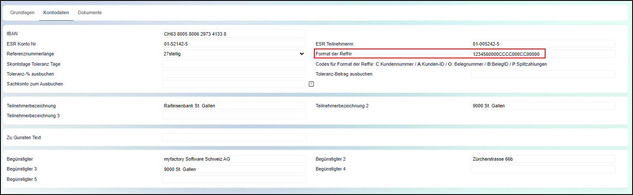Click the IBAN label
Screen dimensions: 633x195
[x=12, y=34]
